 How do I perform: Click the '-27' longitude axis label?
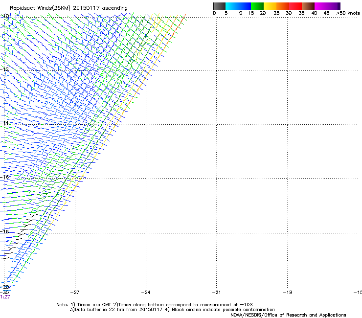[x=75, y=293]
